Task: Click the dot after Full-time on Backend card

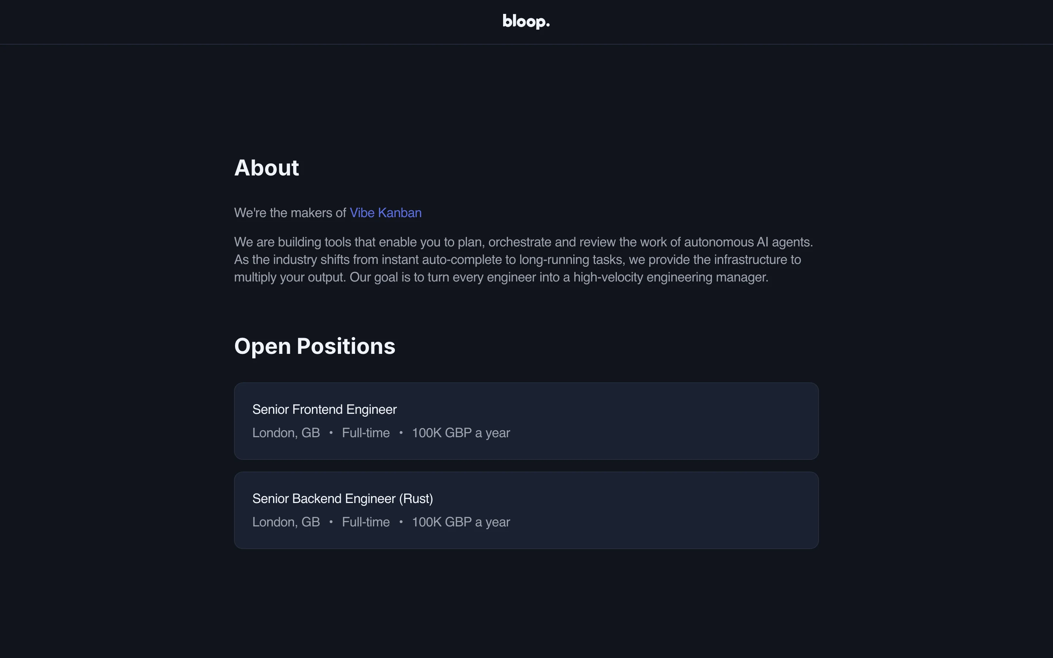Action: coord(401,522)
